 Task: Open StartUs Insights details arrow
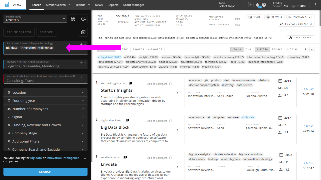[177, 93]
